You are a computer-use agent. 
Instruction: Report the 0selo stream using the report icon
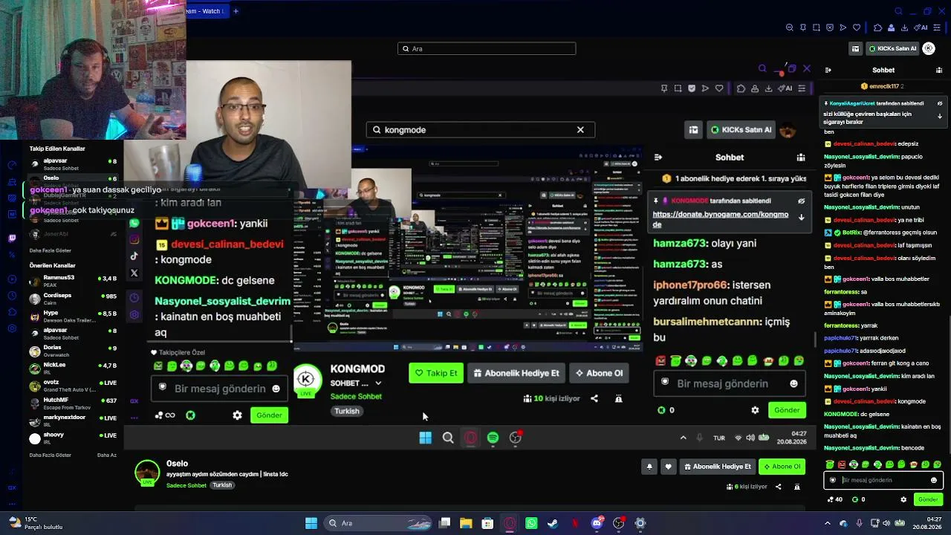pos(796,487)
